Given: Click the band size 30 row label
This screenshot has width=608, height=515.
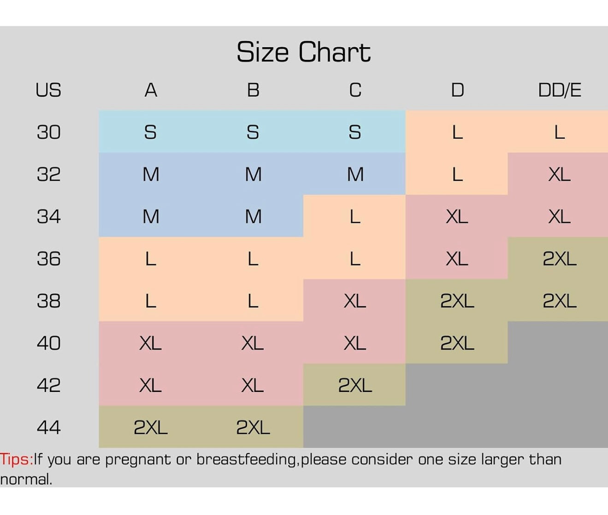Looking at the screenshot, I should (48, 132).
